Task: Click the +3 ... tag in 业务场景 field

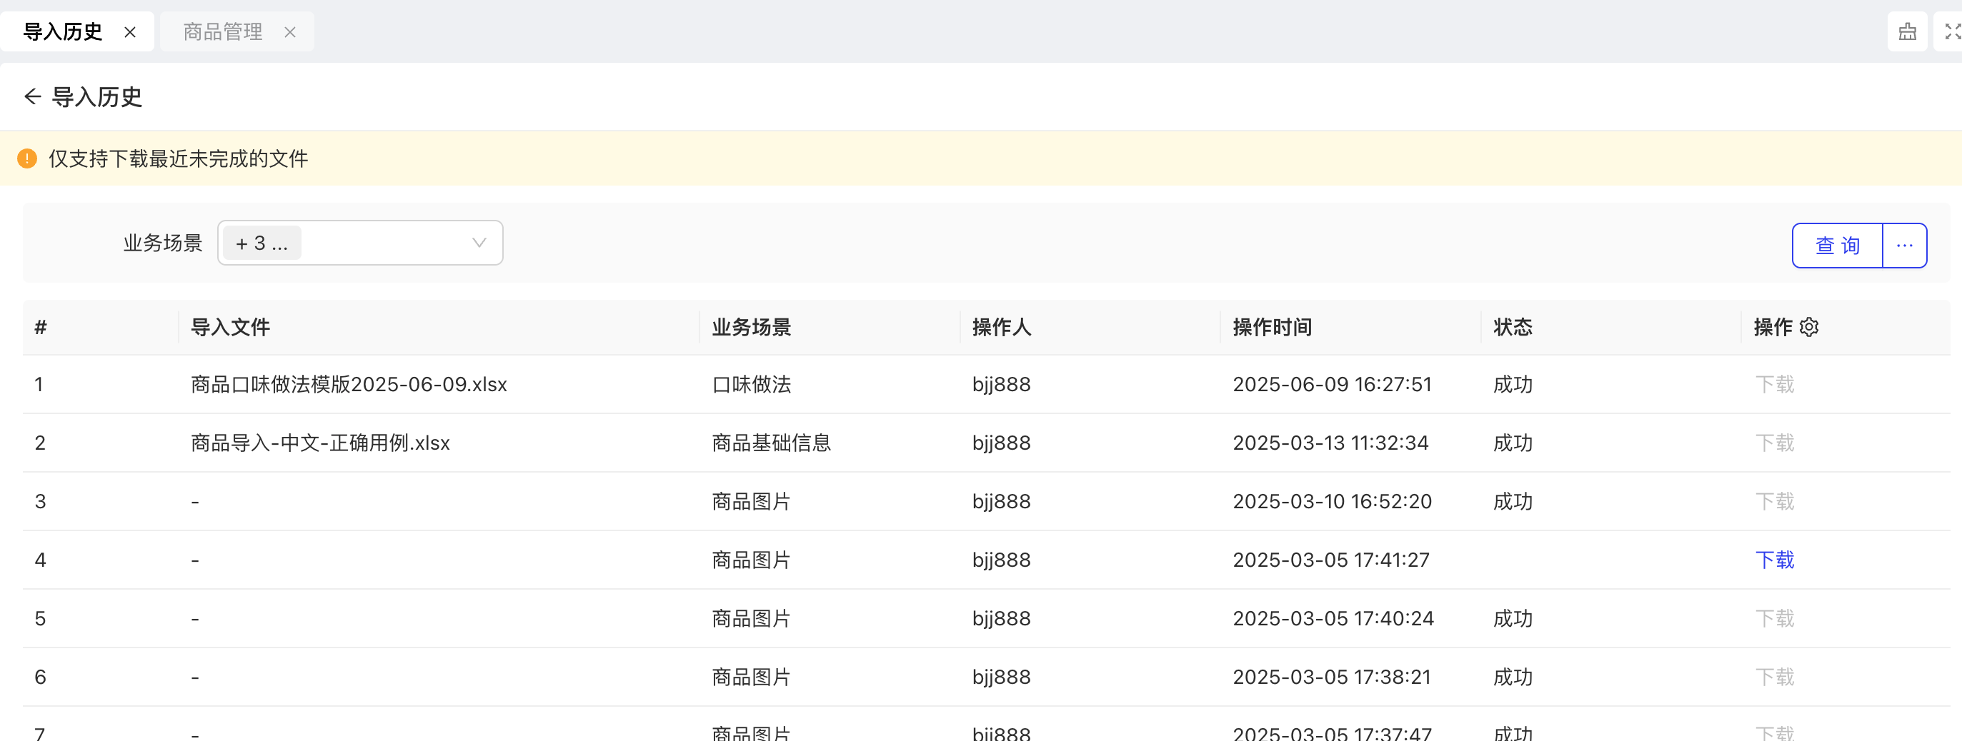Action: coord(262,243)
